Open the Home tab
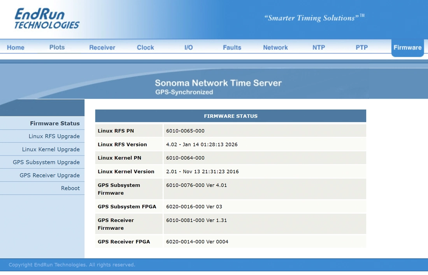 pyautogui.click(x=16, y=47)
